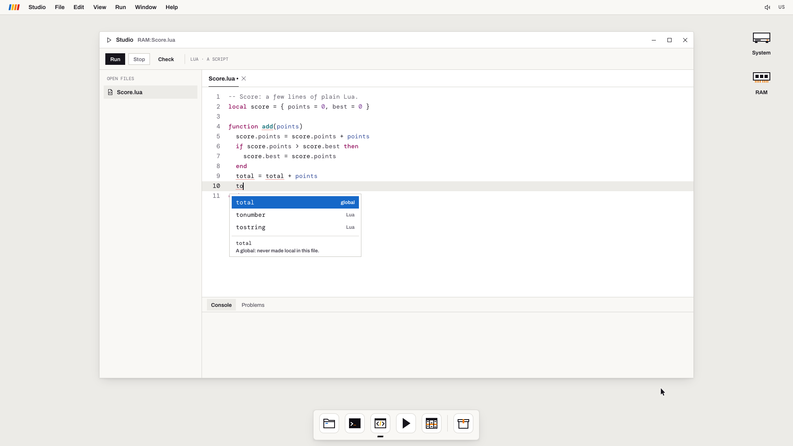This screenshot has width=793, height=446.
Task: Open the View menu
Action: pyautogui.click(x=100, y=7)
